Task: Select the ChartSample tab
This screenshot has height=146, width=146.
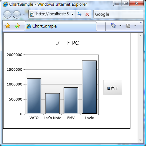Action: coord(60,26)
